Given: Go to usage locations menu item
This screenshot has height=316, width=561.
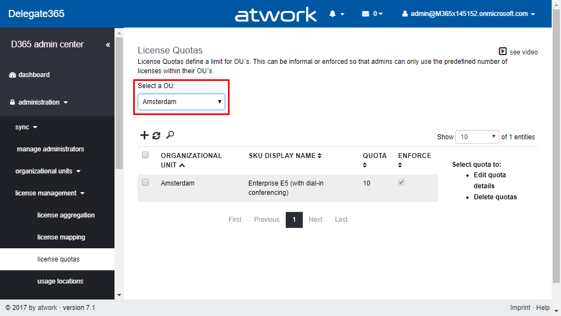Looking at the screenshot, I should 61,281.
